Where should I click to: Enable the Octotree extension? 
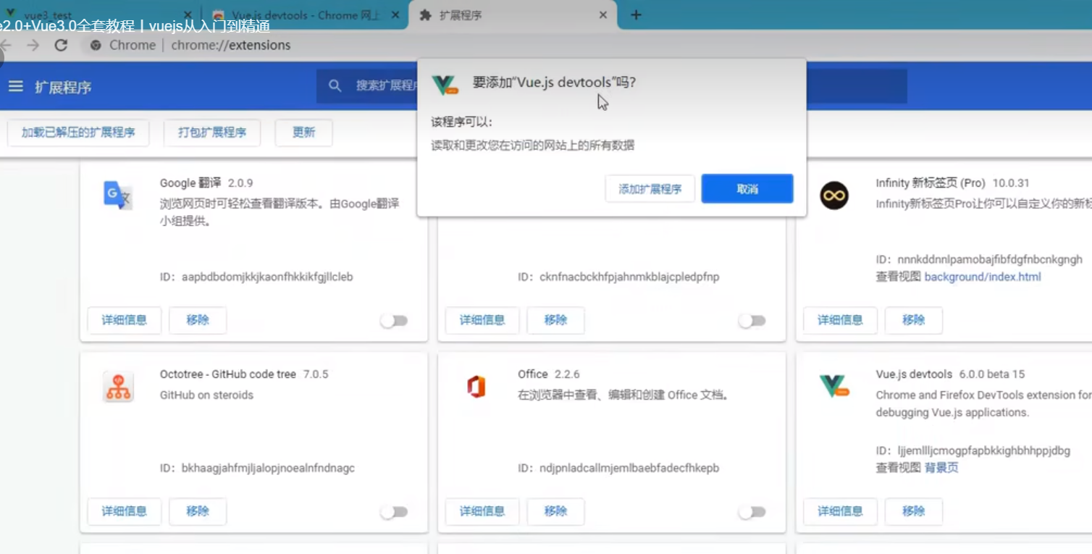tap(395, 512)
